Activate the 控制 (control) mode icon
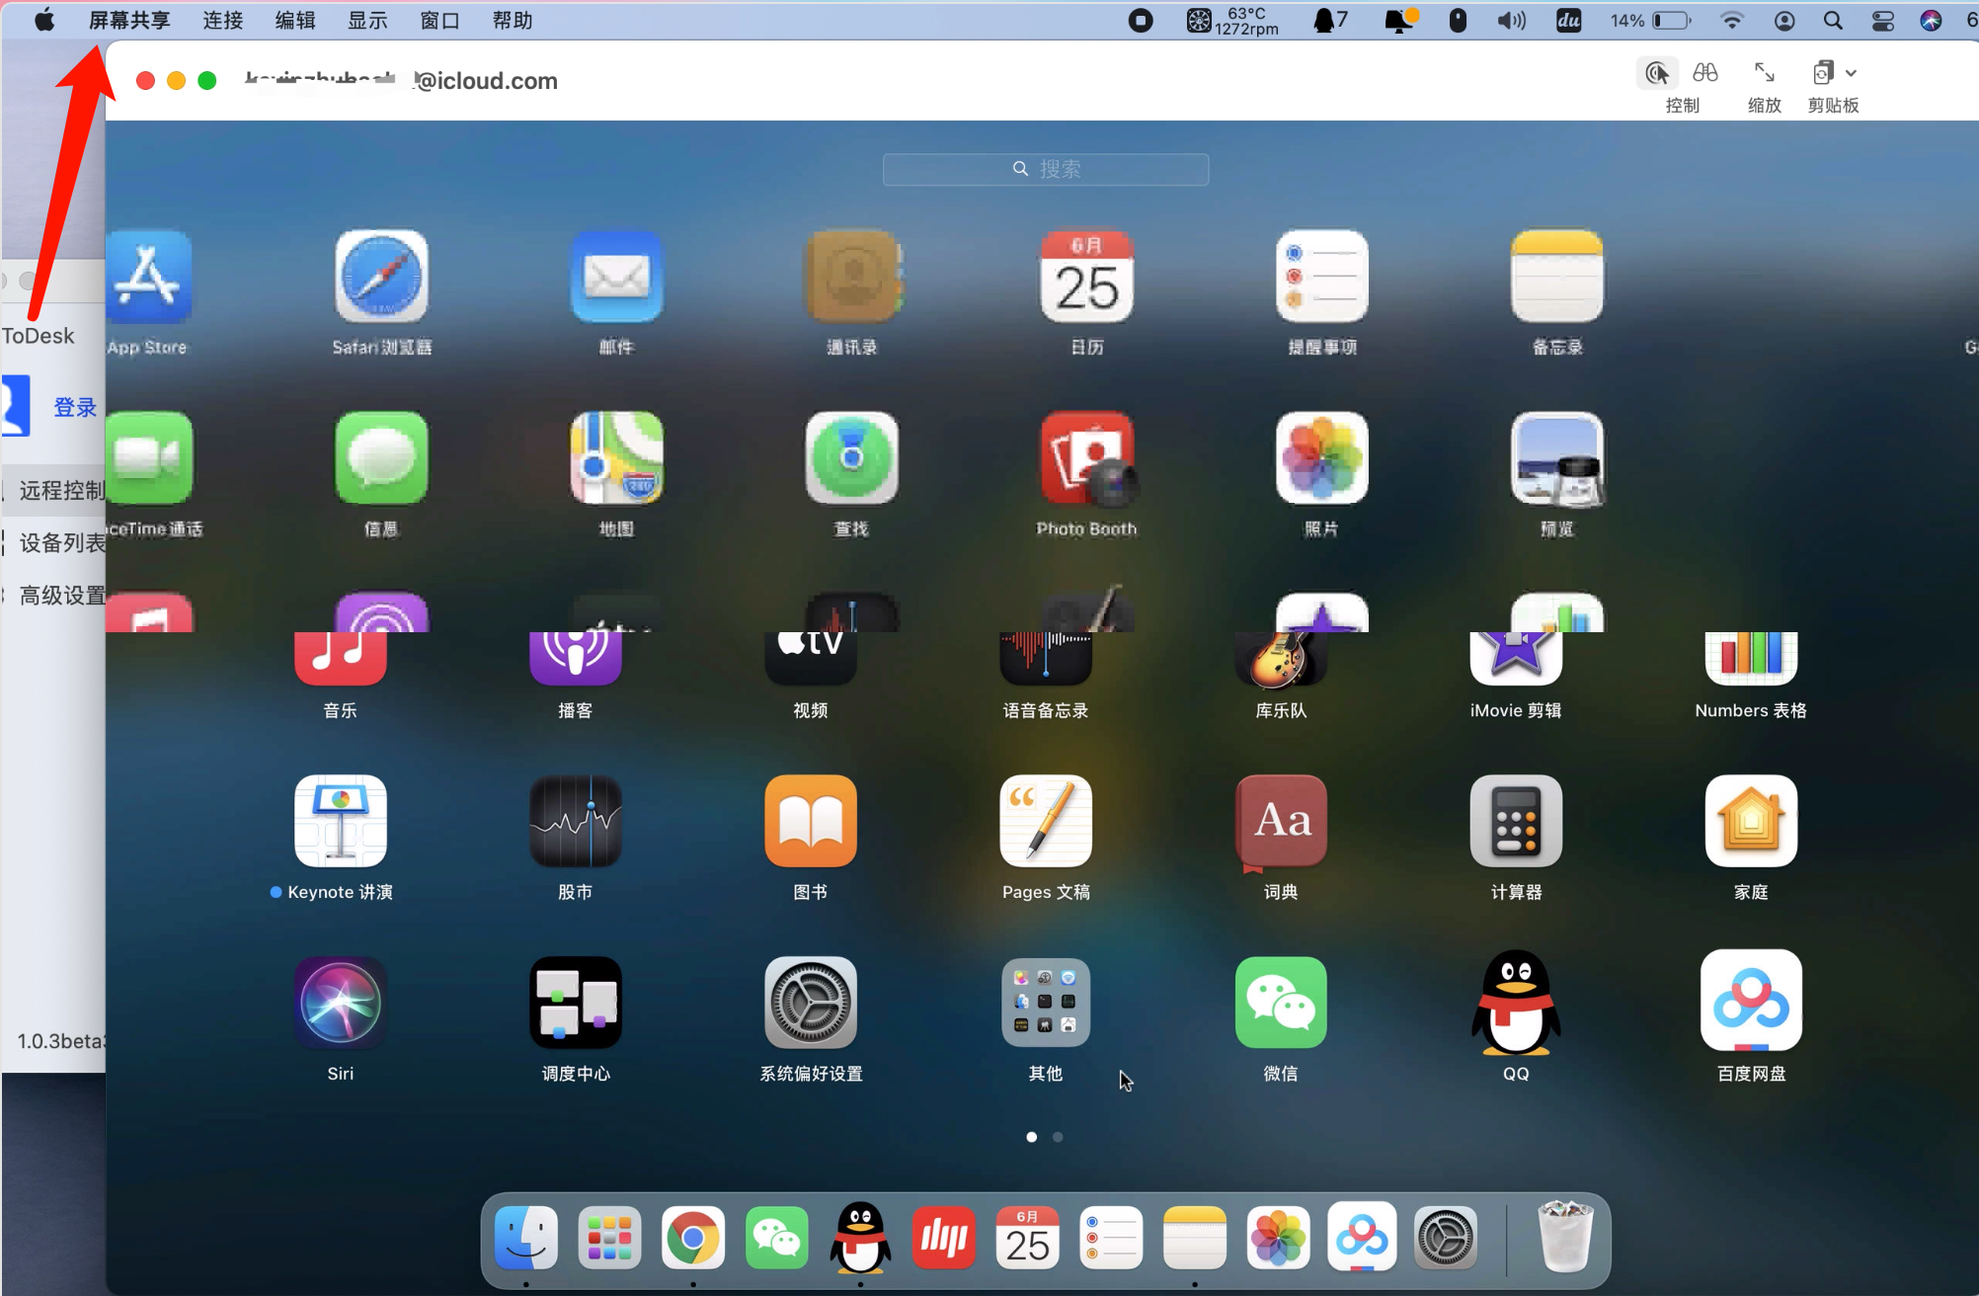 1657,73
